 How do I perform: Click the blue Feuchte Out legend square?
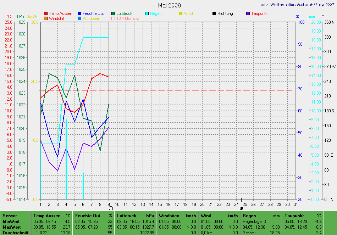tap(79, 13)
